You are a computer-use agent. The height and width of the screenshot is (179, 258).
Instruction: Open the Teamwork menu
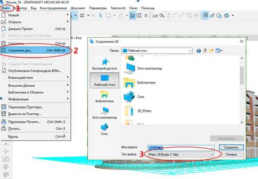tap(118, 8)
